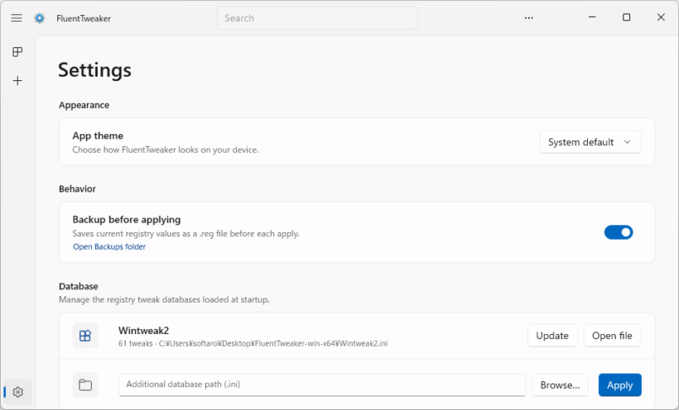
Task: Click the Update button for Wintweak2
Action: pos(552,336)
